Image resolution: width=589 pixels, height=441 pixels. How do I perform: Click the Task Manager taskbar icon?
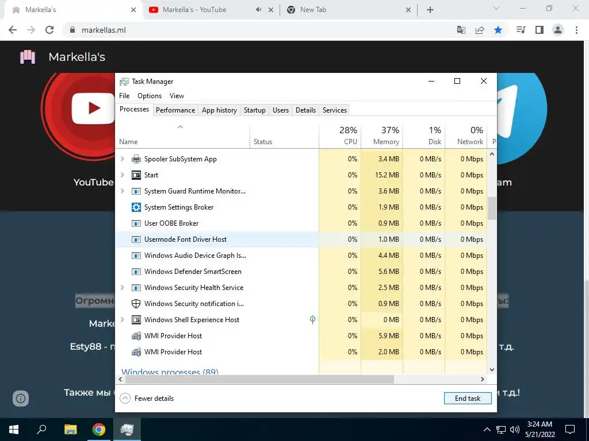127,430
